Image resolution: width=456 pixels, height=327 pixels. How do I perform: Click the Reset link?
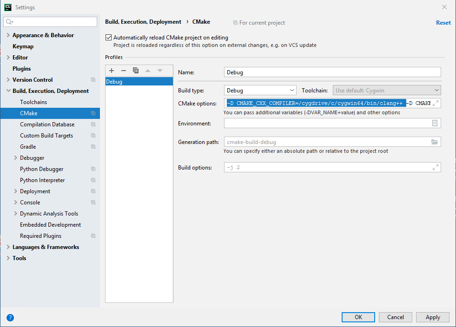pyautogui.click(x=443, y=22)
